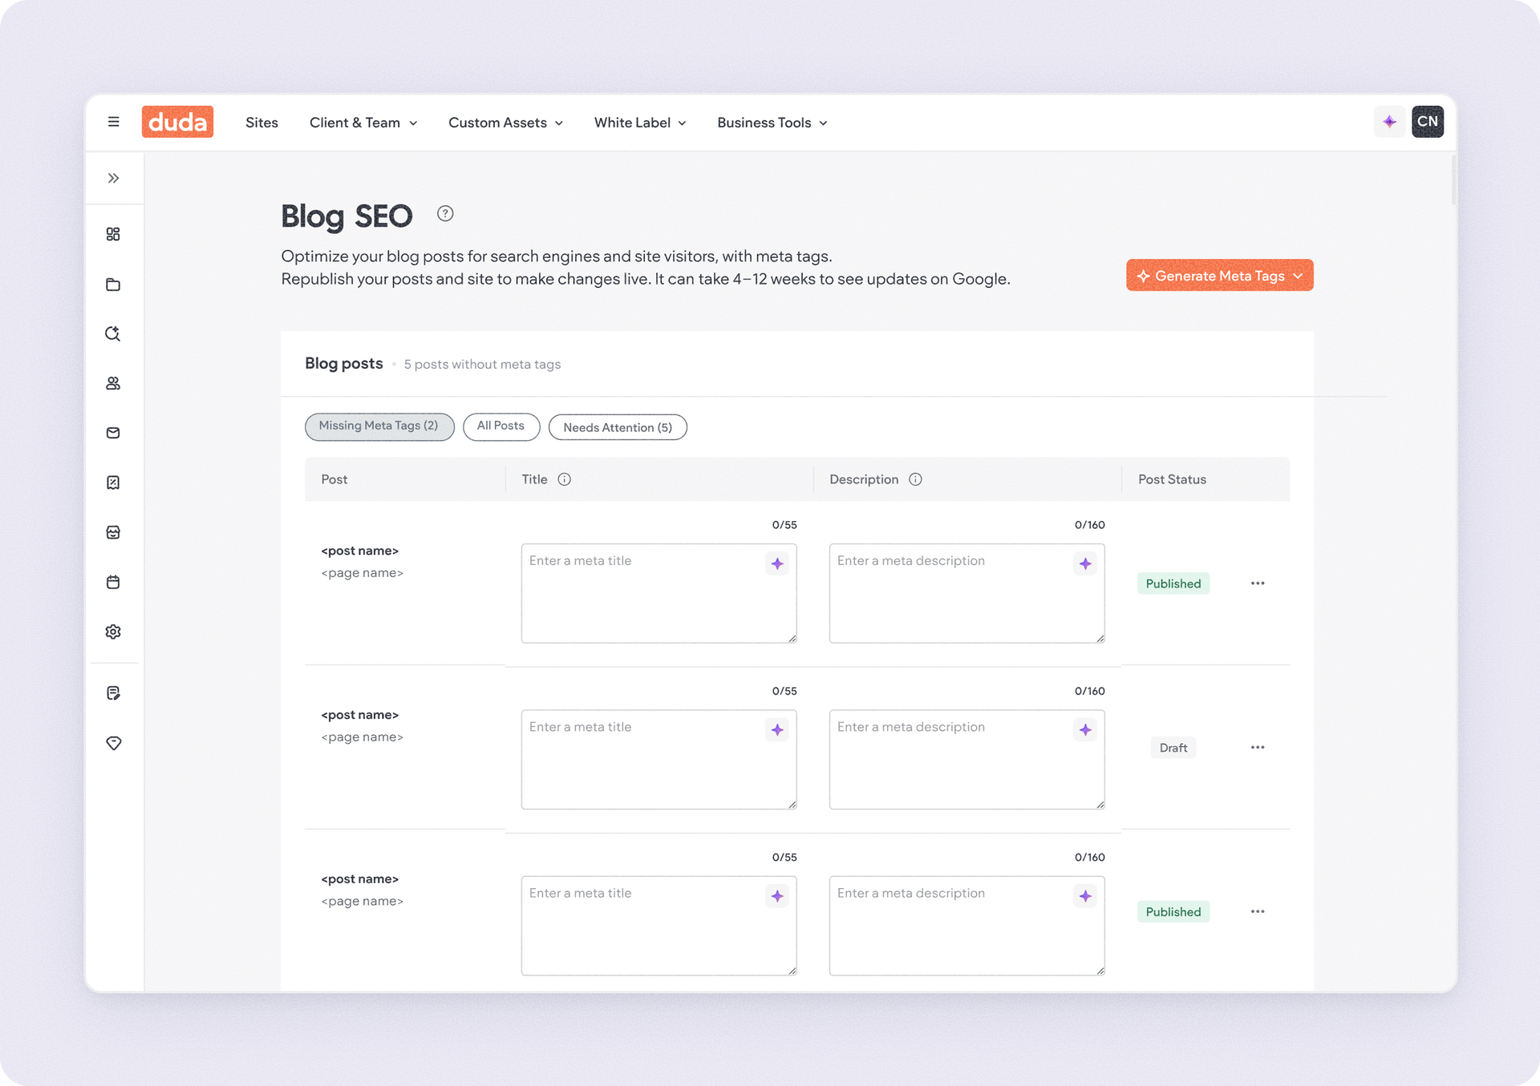Generate first post's meta title with AI sparkle
Viewport: 1540px width, 1086px height.
click(777, 563)
